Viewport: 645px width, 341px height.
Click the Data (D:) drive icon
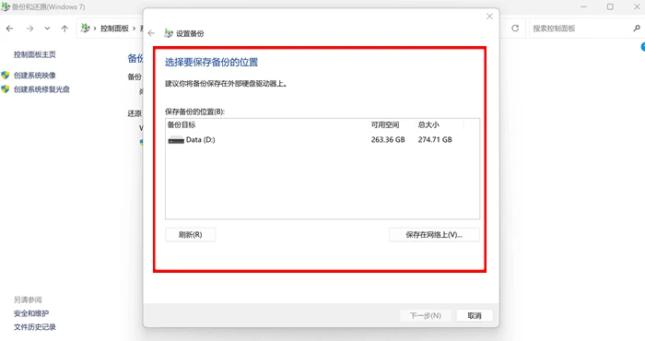click(x=176, y=140)
